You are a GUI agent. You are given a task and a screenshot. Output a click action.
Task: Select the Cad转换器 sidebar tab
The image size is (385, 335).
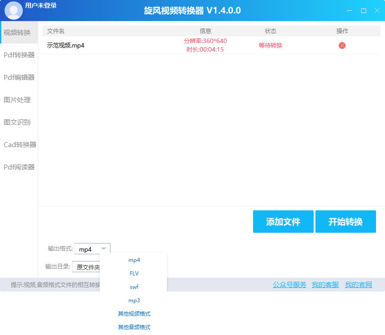tap(20, 144)
